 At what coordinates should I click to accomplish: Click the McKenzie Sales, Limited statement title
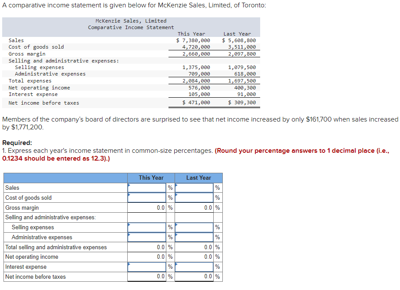(x=131, y=21)
